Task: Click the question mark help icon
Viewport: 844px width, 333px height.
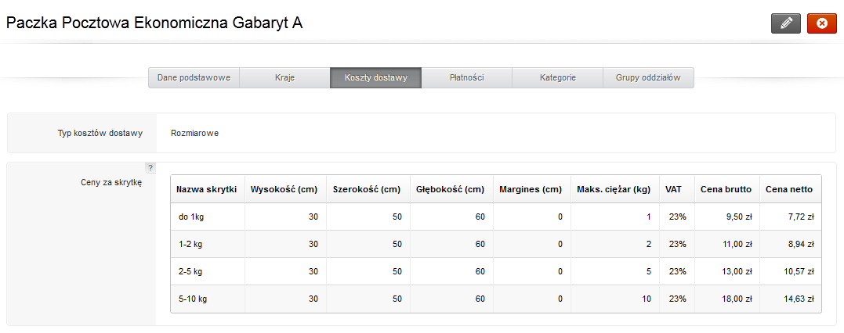Action: [x=150, y=167]
